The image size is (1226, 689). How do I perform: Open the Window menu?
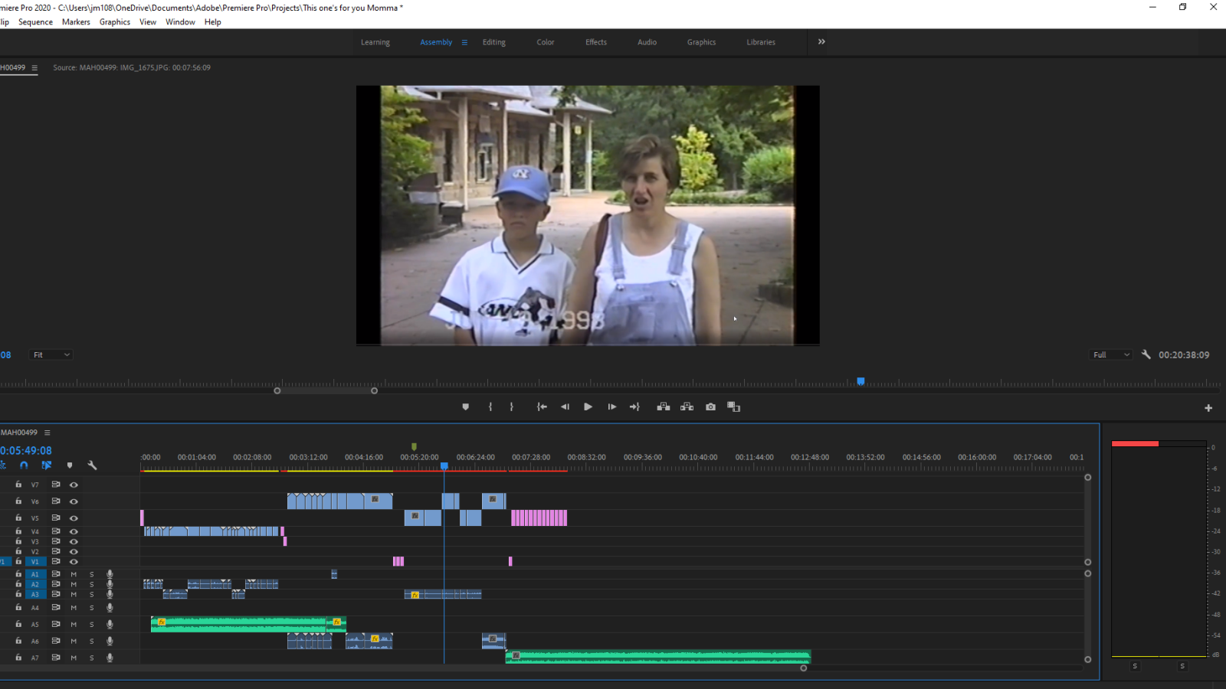click(x=180, y=22)
